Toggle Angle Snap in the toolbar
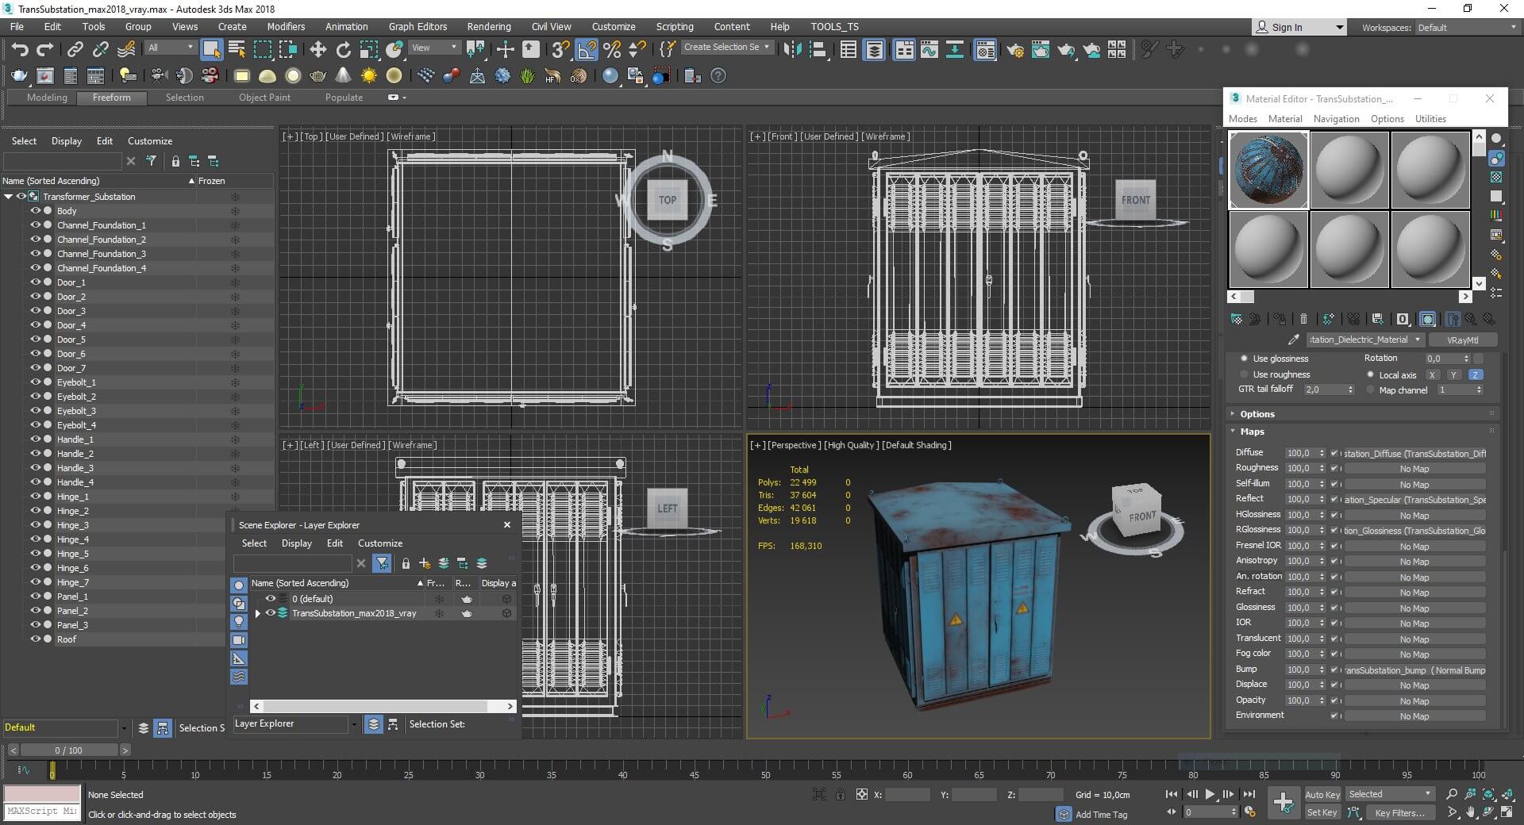The height and width of the screenshot is (825, 1524). (x=587, y=50)
